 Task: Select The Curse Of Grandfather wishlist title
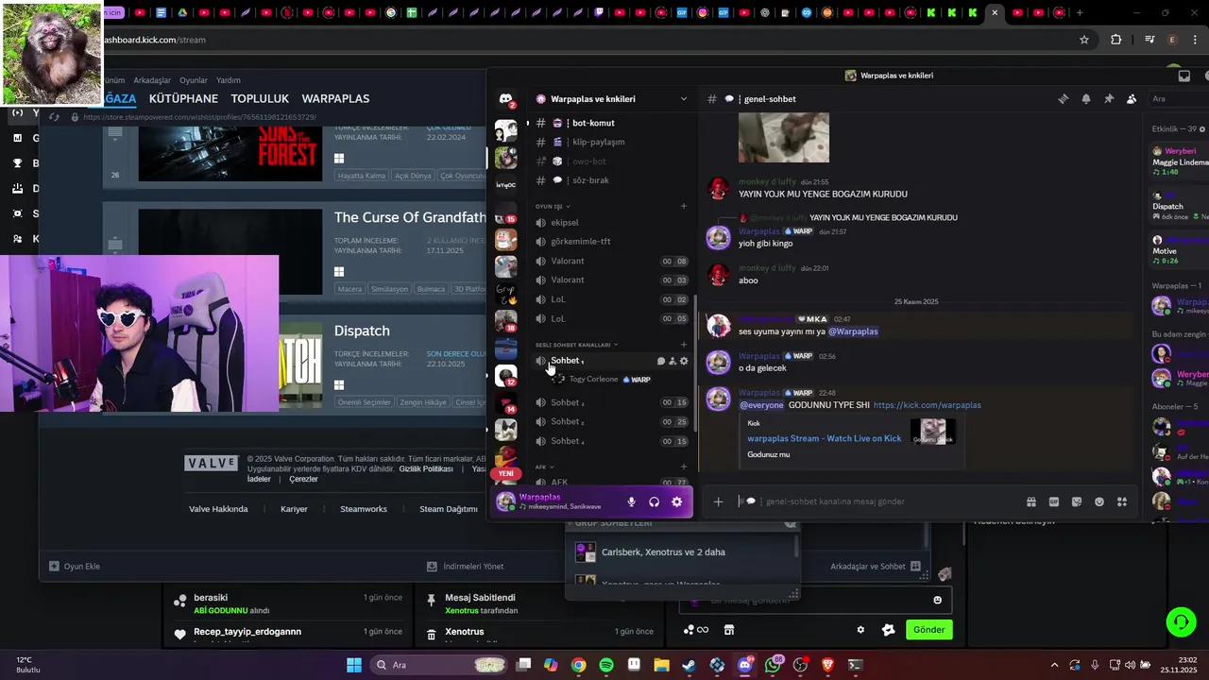[x=410, y=217]
